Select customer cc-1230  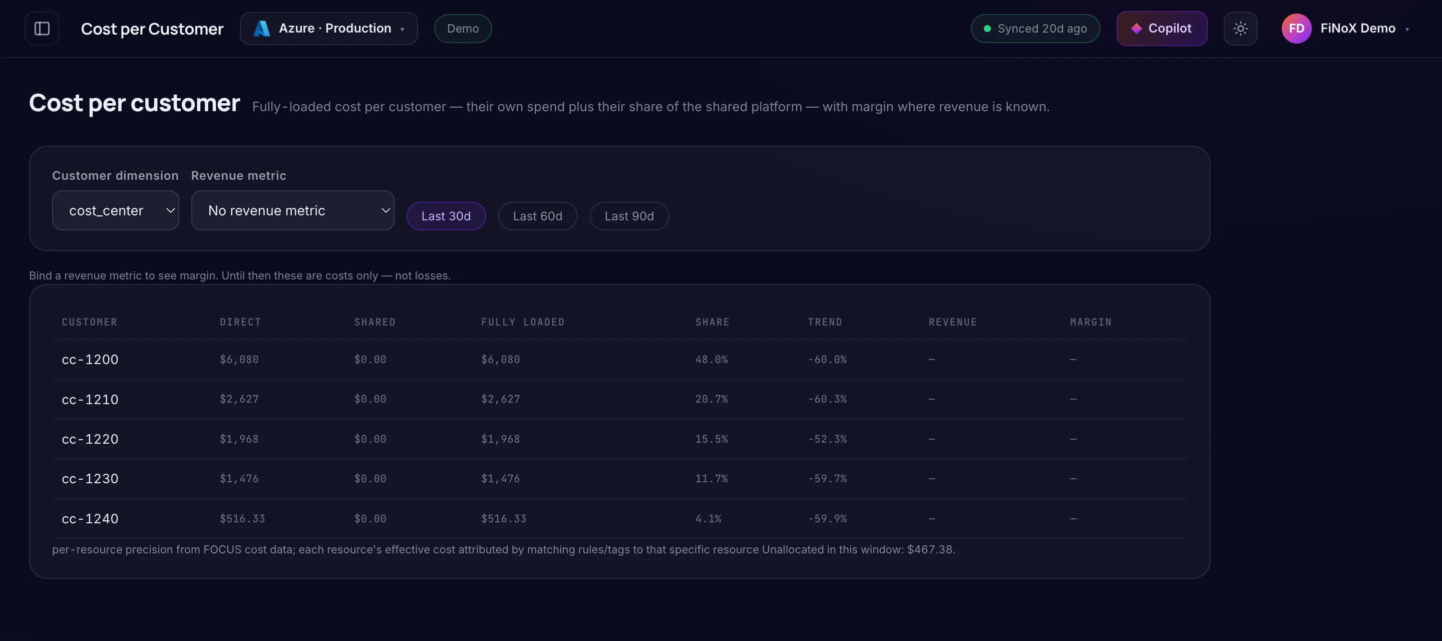pyautogui.click(x=90, y=479)
